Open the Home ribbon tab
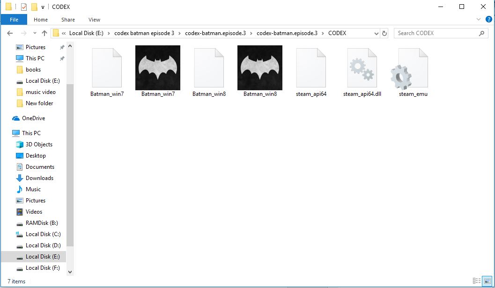 [x=41, y=20]
